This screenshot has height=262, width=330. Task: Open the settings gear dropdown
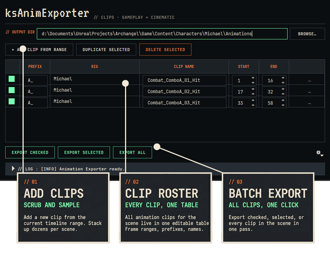tap(320, 153)
